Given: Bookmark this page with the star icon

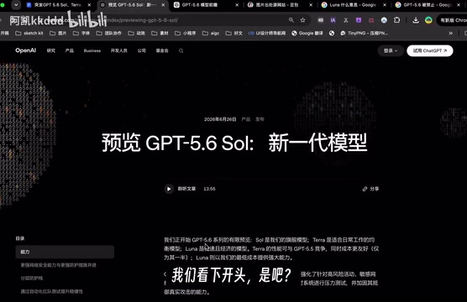Looking at the screenshot, I should (x=303, y=20).
